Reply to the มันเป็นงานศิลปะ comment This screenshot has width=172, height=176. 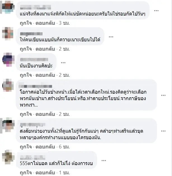point(45,75)
